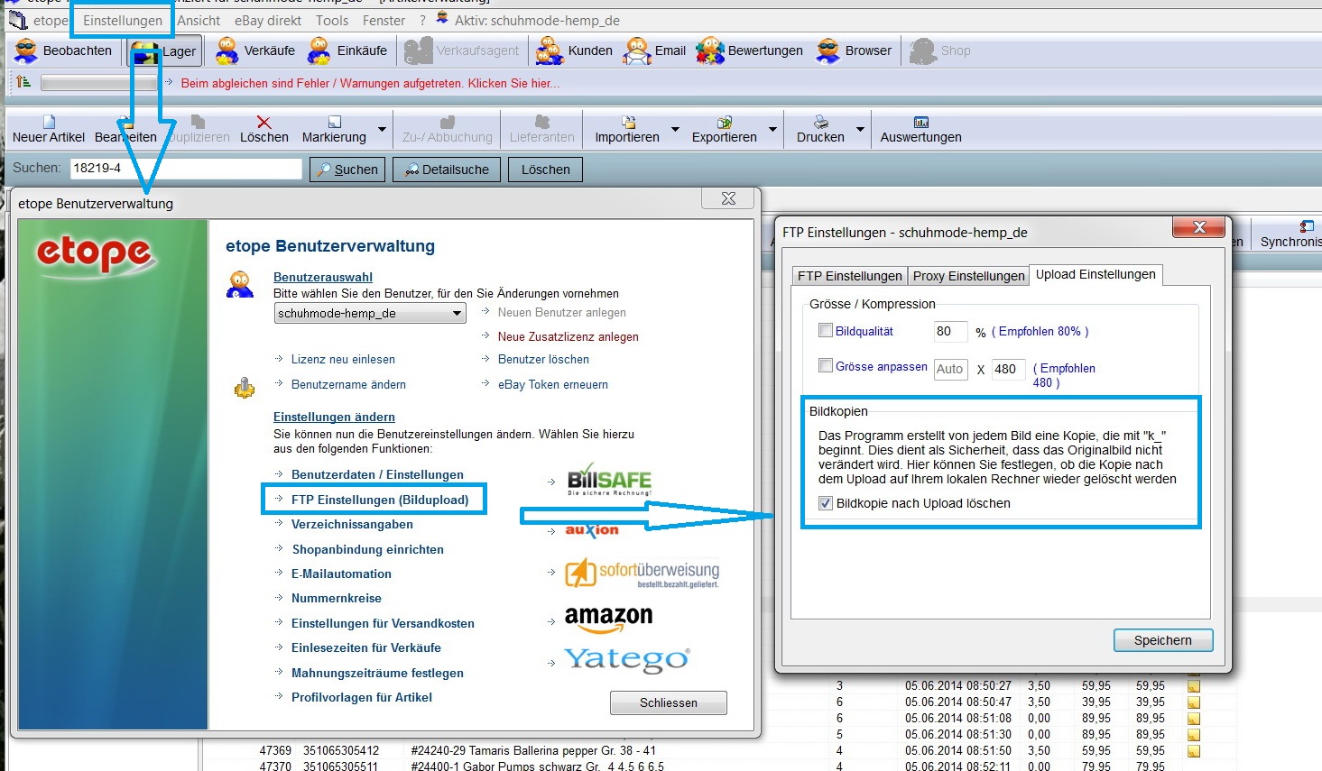The width and height of the screenshot is (1322, 771).
Task: Open Bewertungen ratings icon
Action: point(710,51)
